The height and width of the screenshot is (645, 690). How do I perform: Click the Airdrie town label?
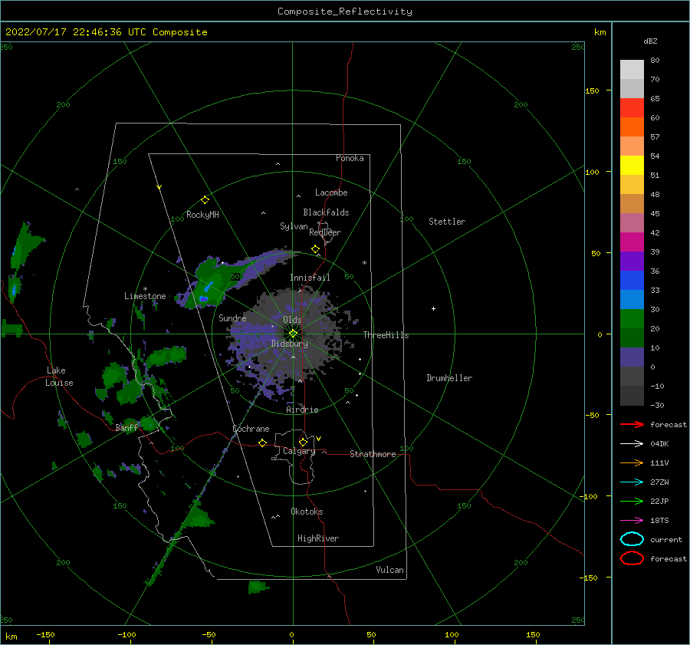pyautogui.click(x=302, y=410)
